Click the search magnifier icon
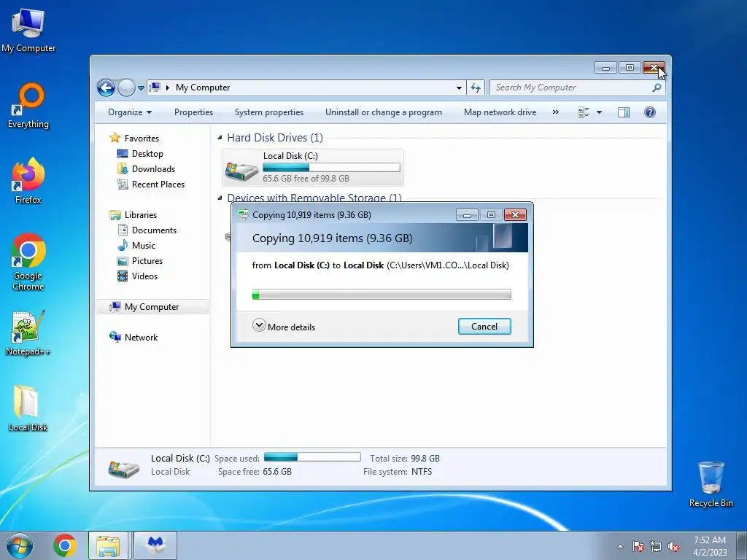The height and width of the screenshot is (560, 747). tap(657, 87)
